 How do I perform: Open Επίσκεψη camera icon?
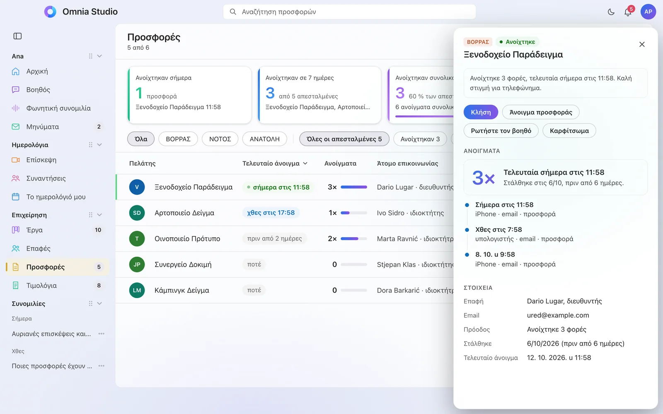click(16, 160)
